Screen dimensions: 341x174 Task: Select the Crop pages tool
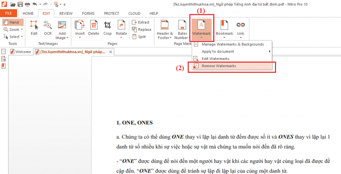coord(107,28)
